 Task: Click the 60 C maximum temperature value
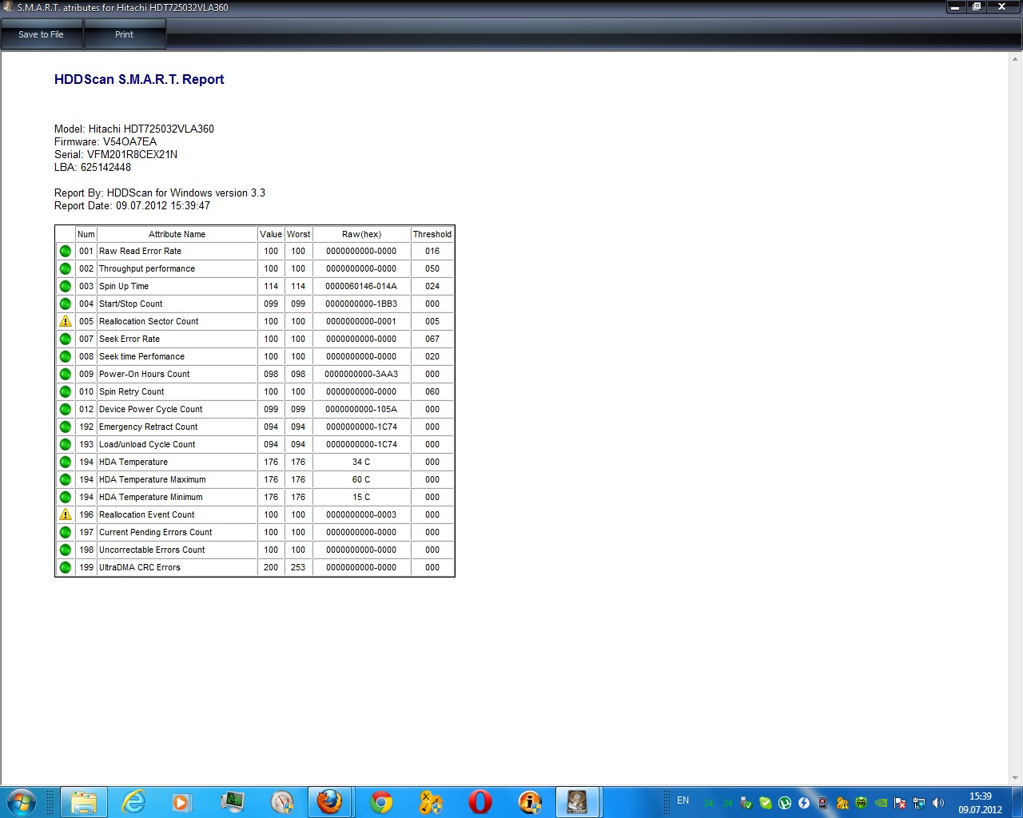(x=361, y=479)
